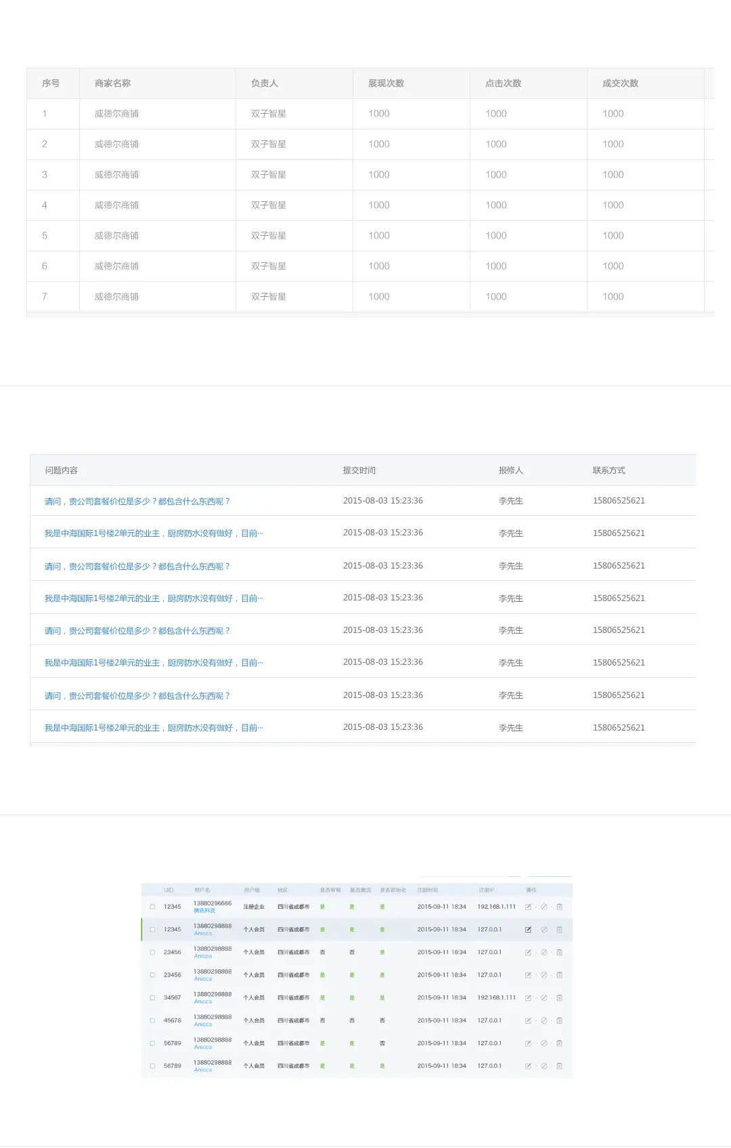Ban the 23456 user marked 否 for review
Image resolution: width=731 pixels, height=1148 pixels.
(x=544, y=952)
